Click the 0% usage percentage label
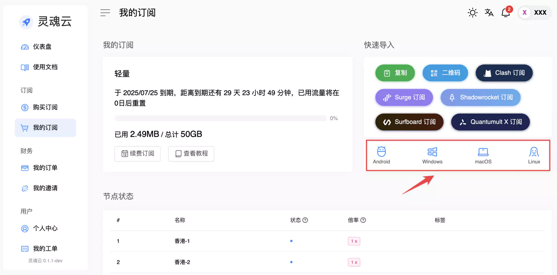This screenshot has width=557, height=275. [334, 119]
